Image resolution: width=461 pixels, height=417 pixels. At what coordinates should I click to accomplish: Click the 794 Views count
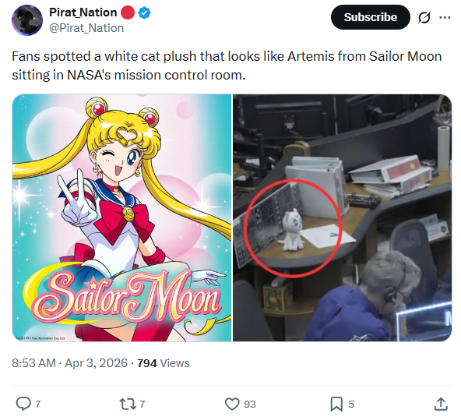164,363
